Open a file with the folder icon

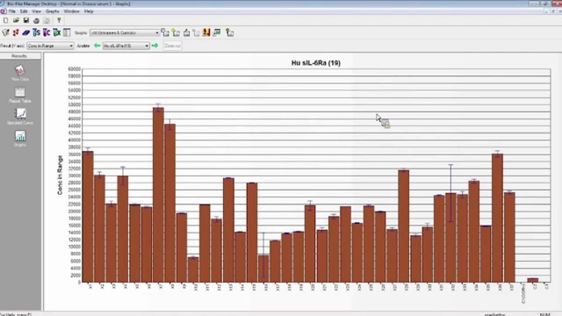[16, 21]
